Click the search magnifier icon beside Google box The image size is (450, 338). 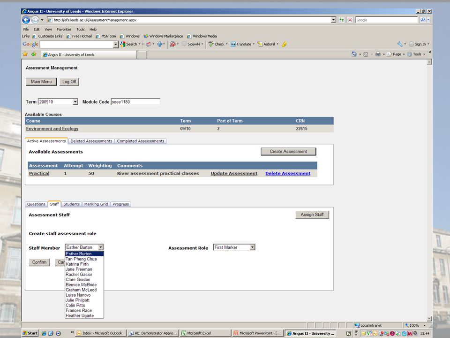[423, 20]
